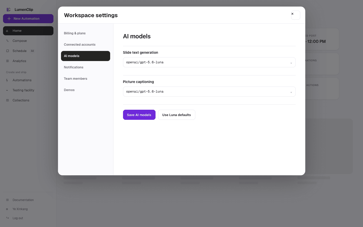Go to Home in the sidebar
This screenshot has height=227, width=363.
point(28,31)
